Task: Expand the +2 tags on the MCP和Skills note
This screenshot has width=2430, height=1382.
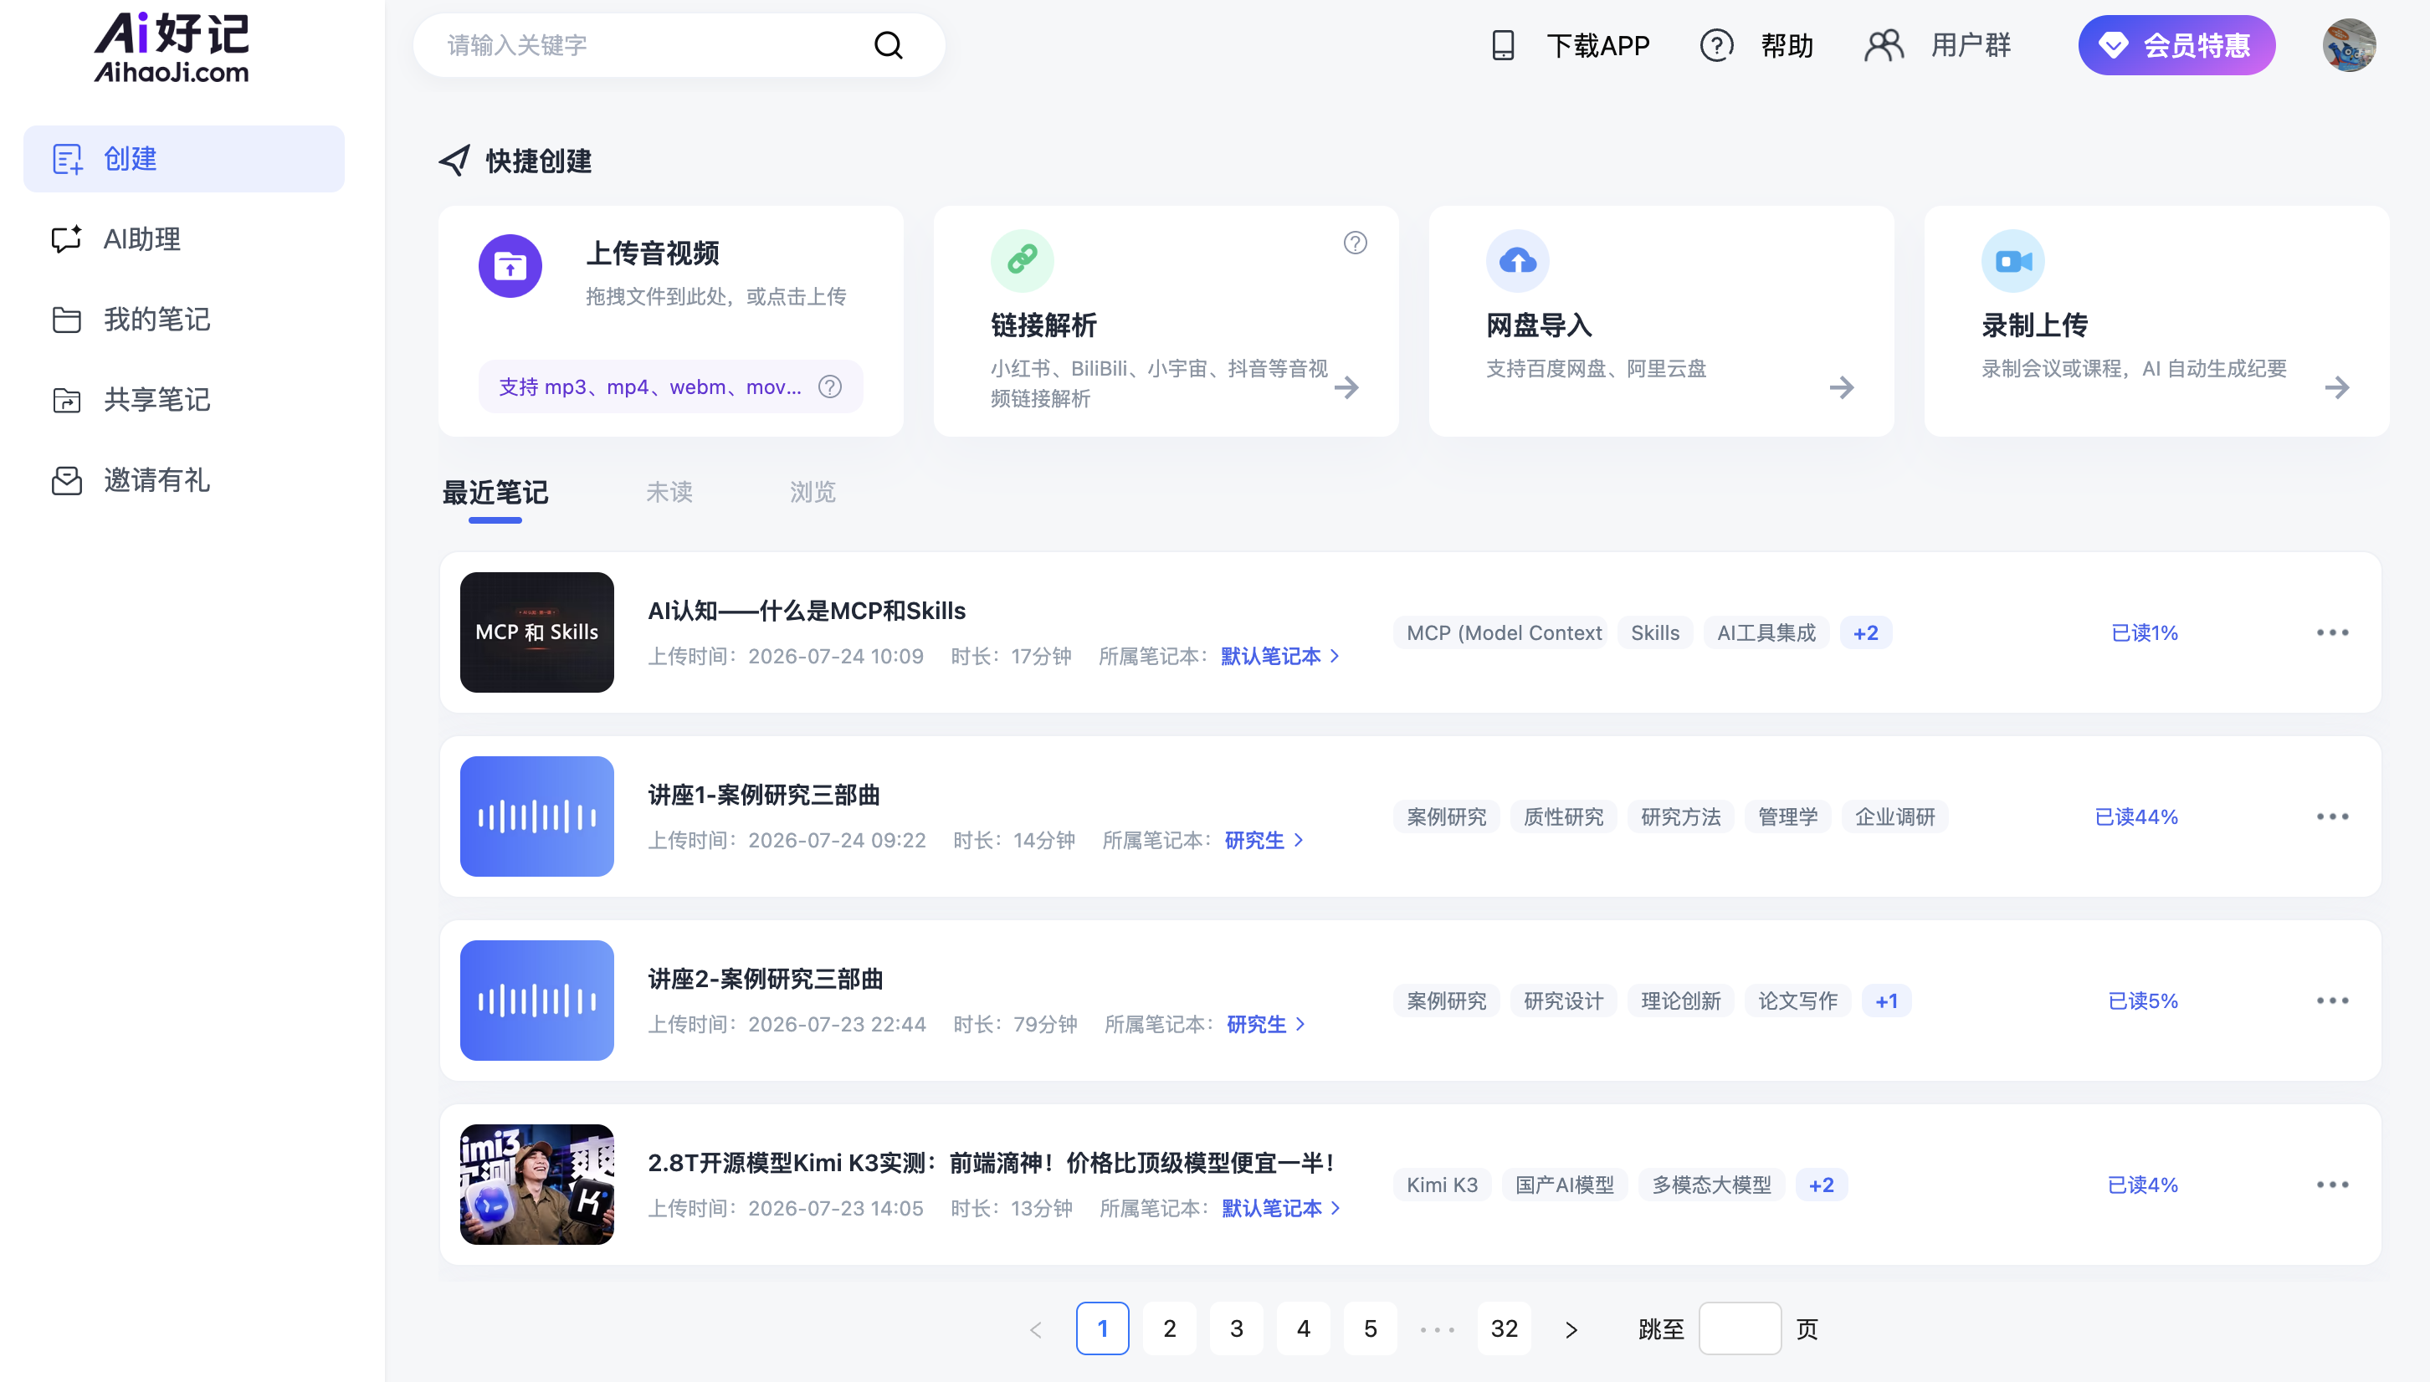Action: (1865, 633)
